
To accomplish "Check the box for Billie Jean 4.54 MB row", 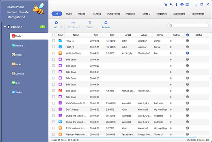I will point(54,90).
